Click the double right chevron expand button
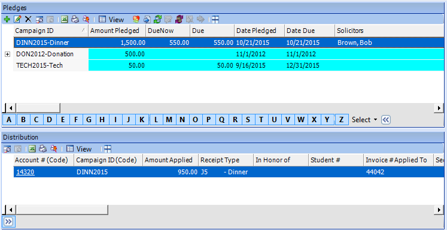 pyautogui.click(x=8, y=222)
